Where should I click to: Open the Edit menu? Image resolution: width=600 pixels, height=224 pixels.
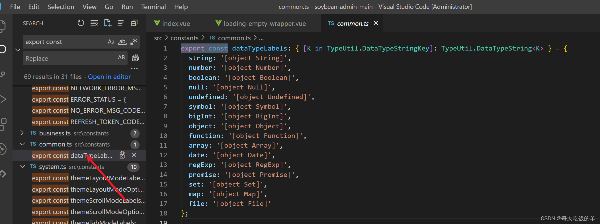[34, 7]
